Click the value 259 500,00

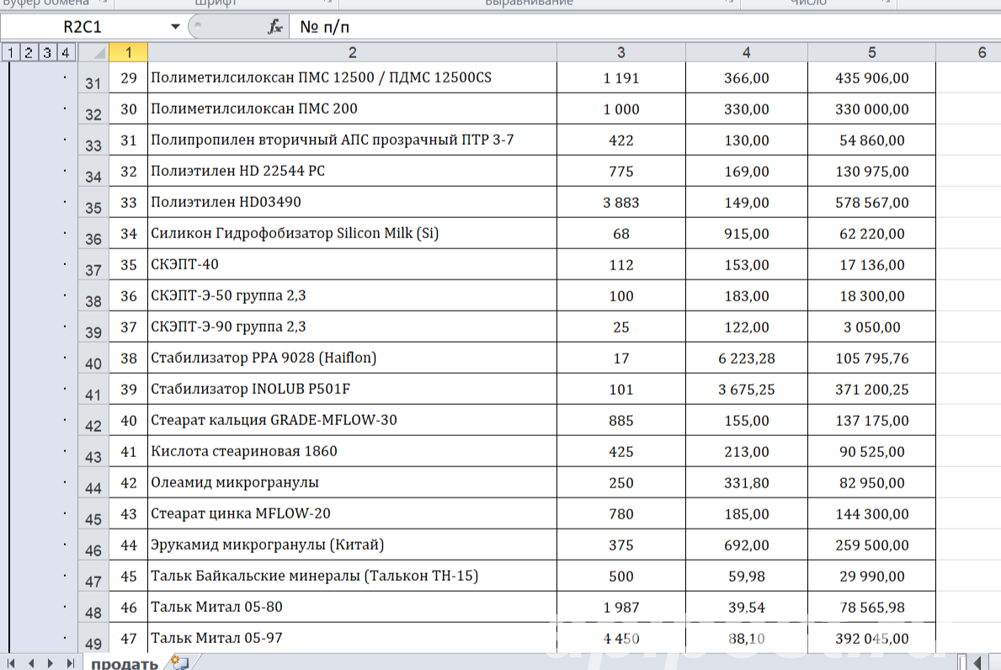[872, 545]
